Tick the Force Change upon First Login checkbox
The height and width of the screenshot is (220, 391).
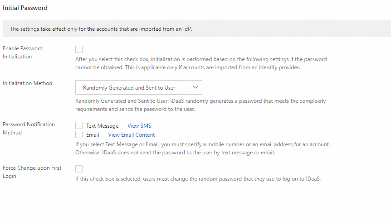pos(79,169)
